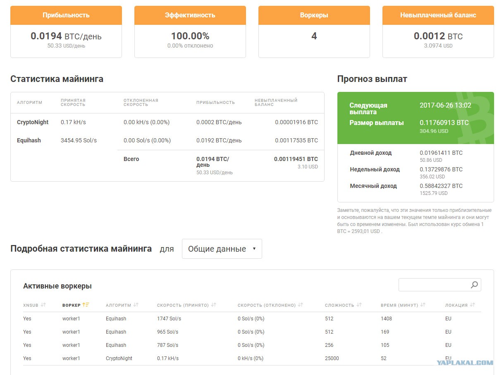Click difficulty value 256

point(329,345)
